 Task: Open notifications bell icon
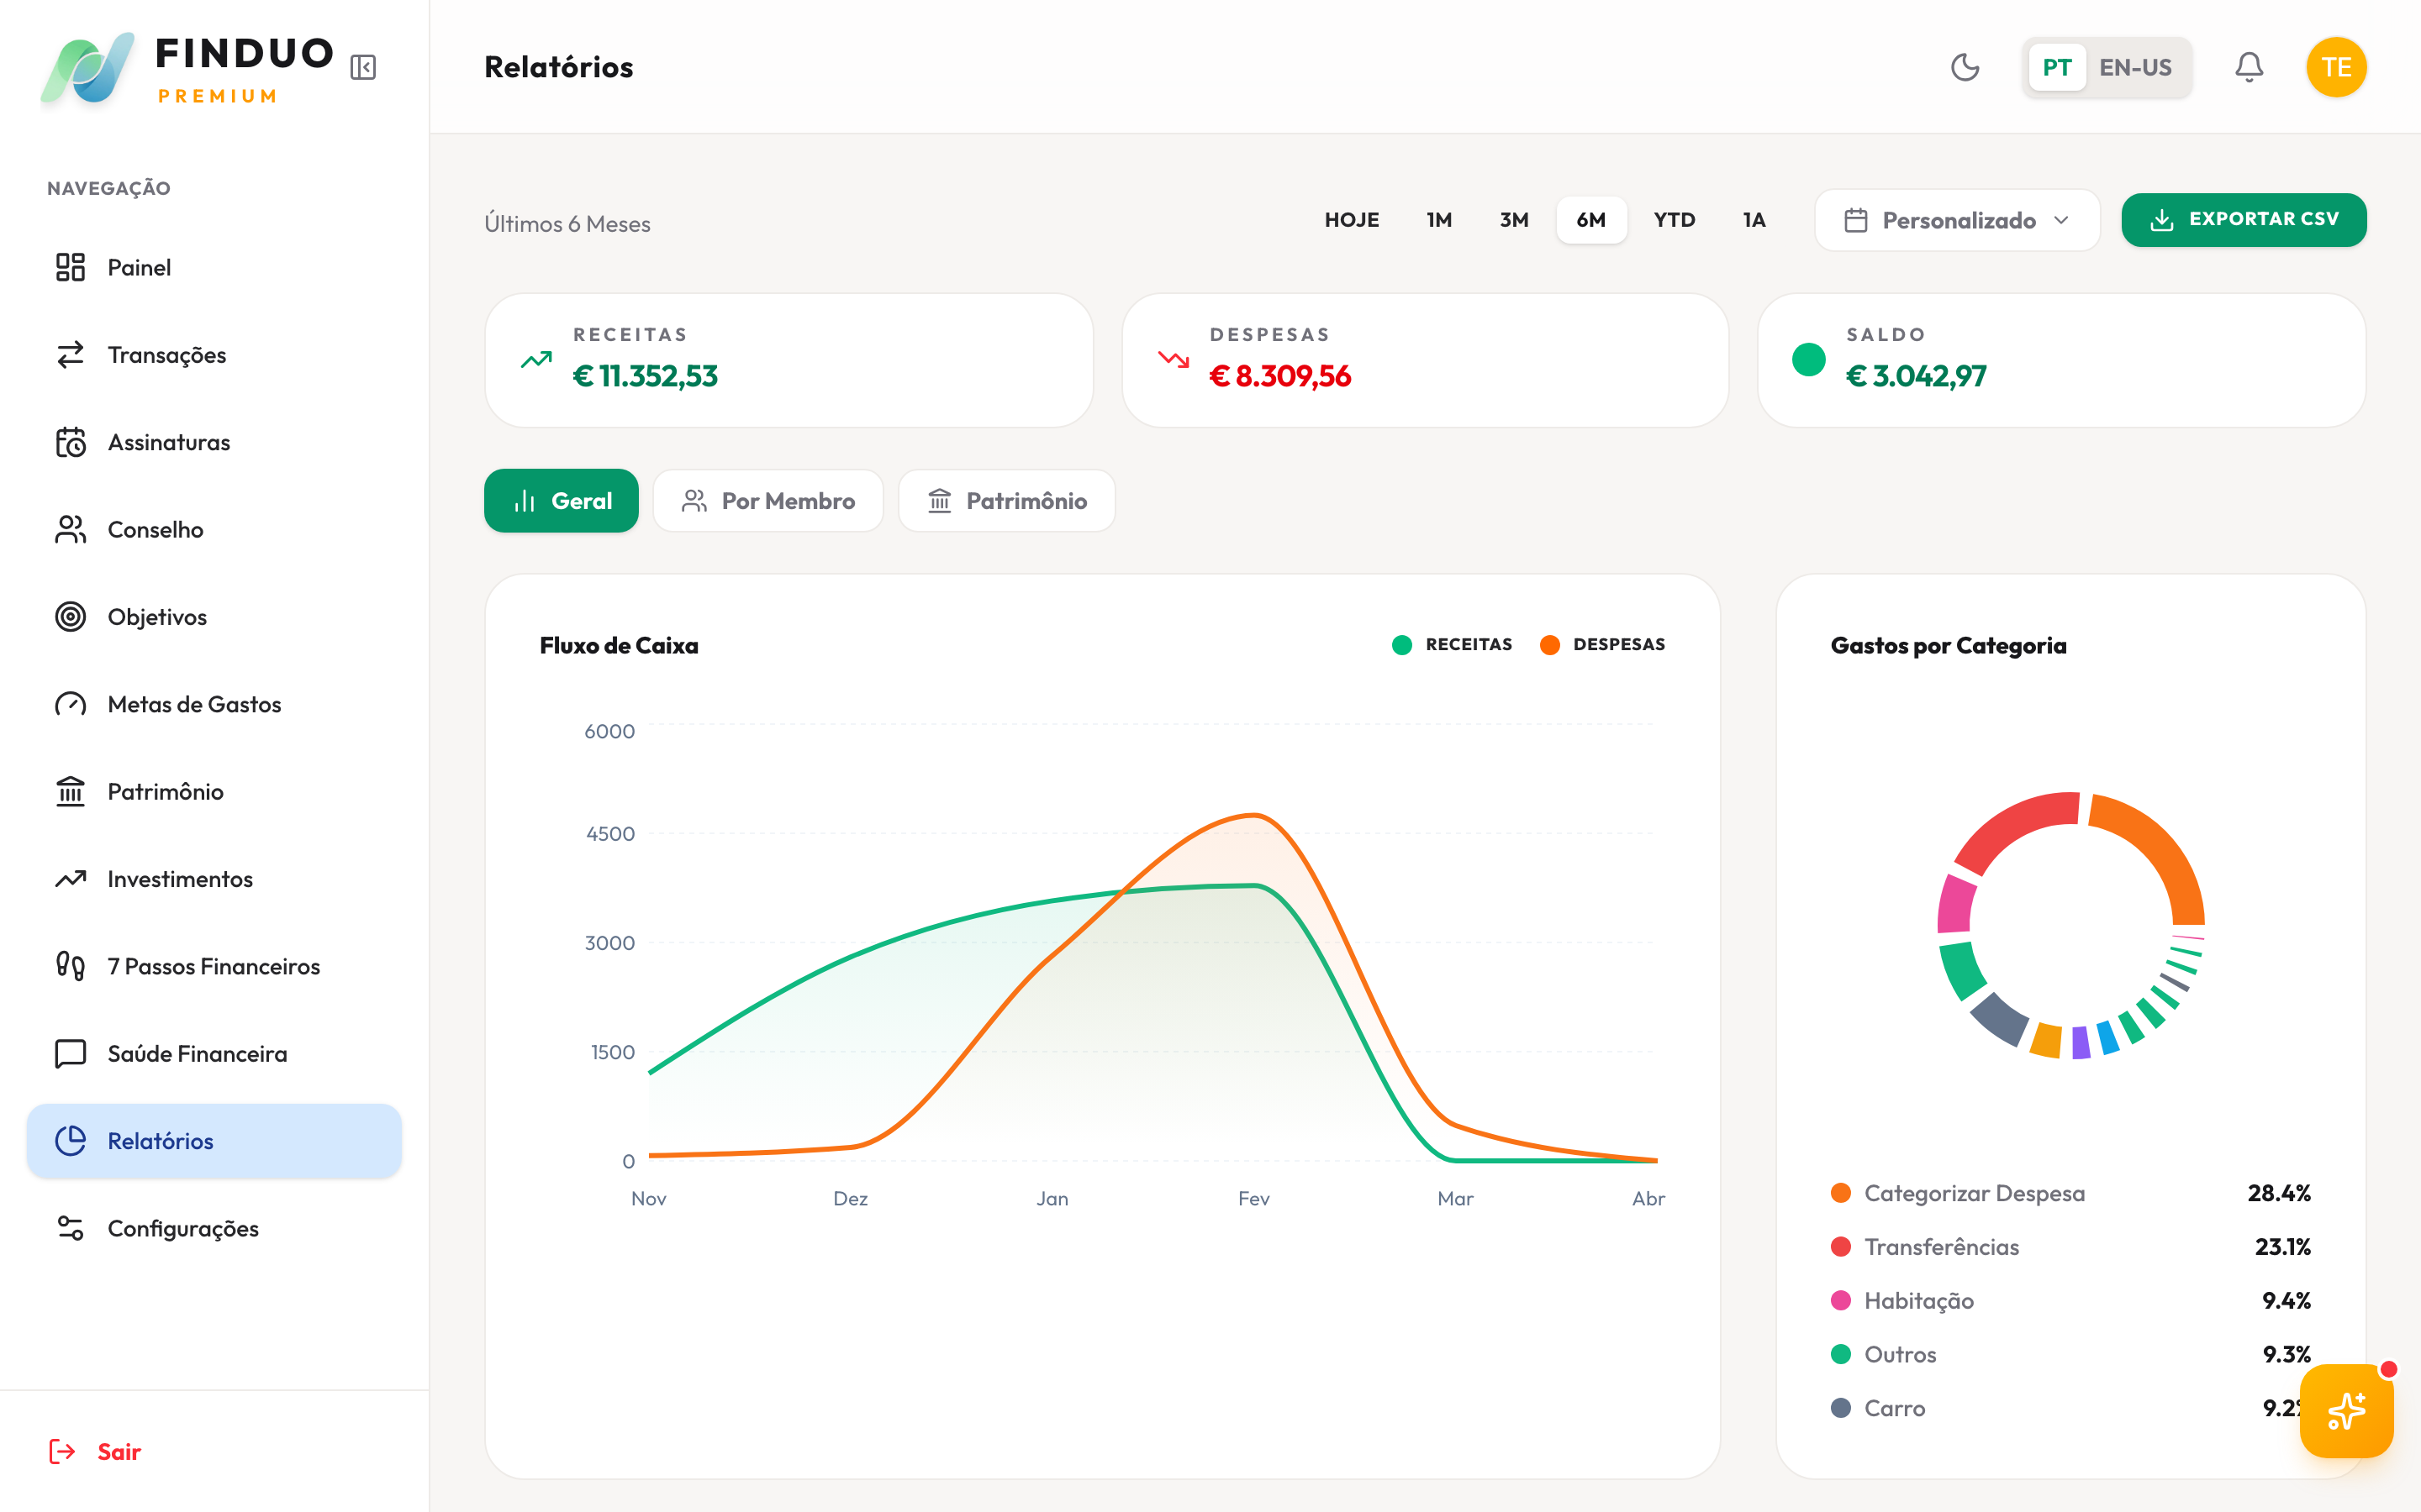[x=2249, y=67]
